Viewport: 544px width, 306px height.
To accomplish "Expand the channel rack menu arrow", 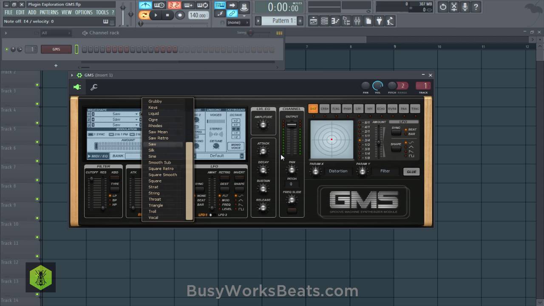I will click(x=6, y=33).
